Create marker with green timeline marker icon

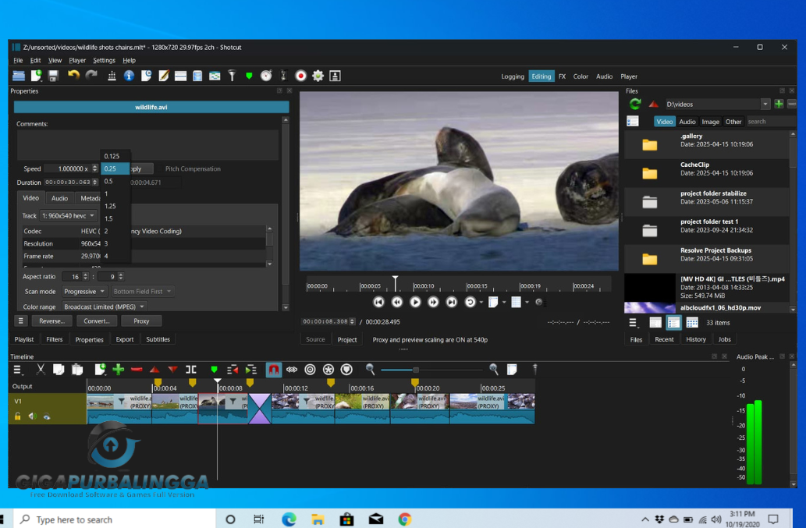(x=214, y=370)
